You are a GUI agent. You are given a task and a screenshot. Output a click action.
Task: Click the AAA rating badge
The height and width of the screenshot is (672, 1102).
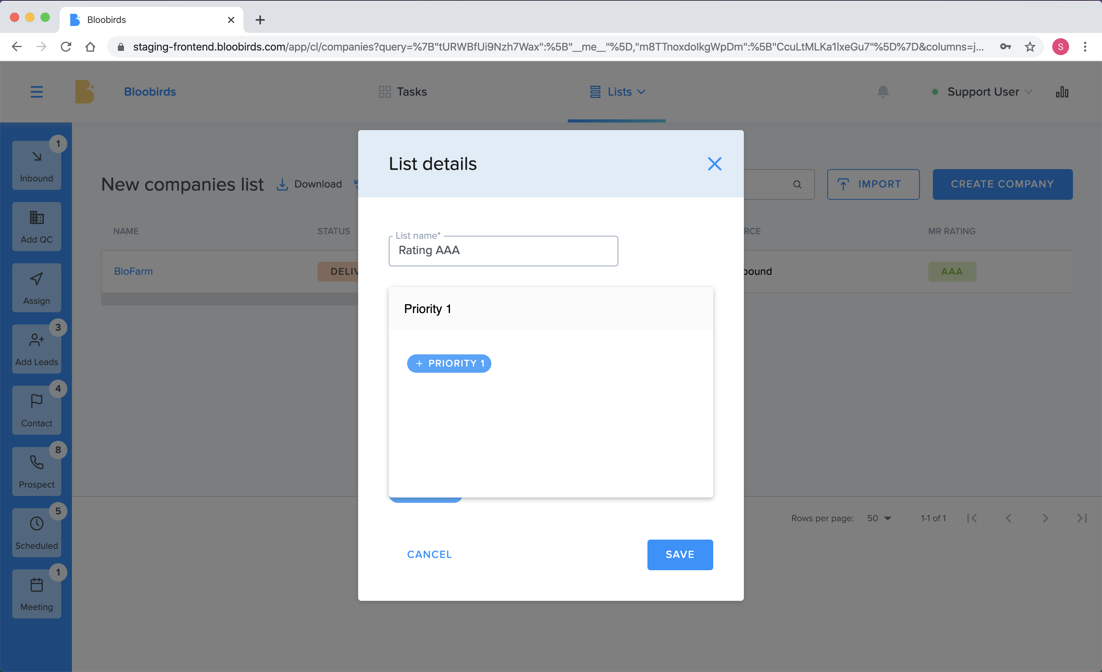click(x=952, y=271)
